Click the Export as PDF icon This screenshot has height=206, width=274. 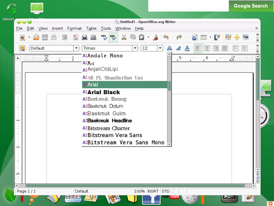coord(76,37)
